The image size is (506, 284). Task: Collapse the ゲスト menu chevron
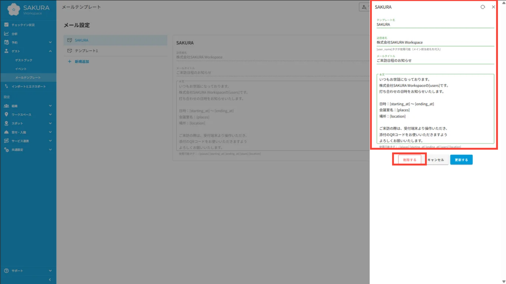point(50,51)
